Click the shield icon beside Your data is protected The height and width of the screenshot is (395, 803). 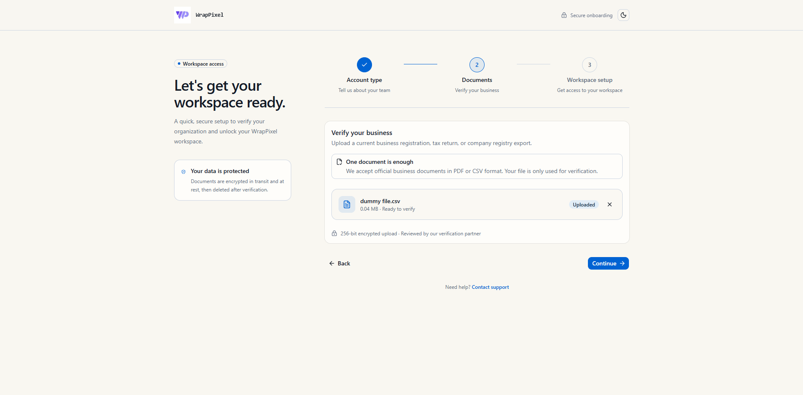183,172
